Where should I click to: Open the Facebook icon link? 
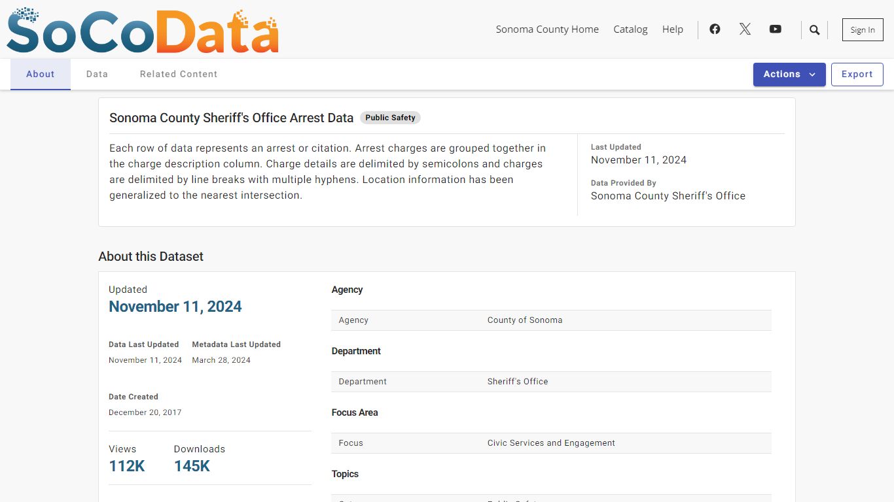pyautogui.click(x=715, y=29)
